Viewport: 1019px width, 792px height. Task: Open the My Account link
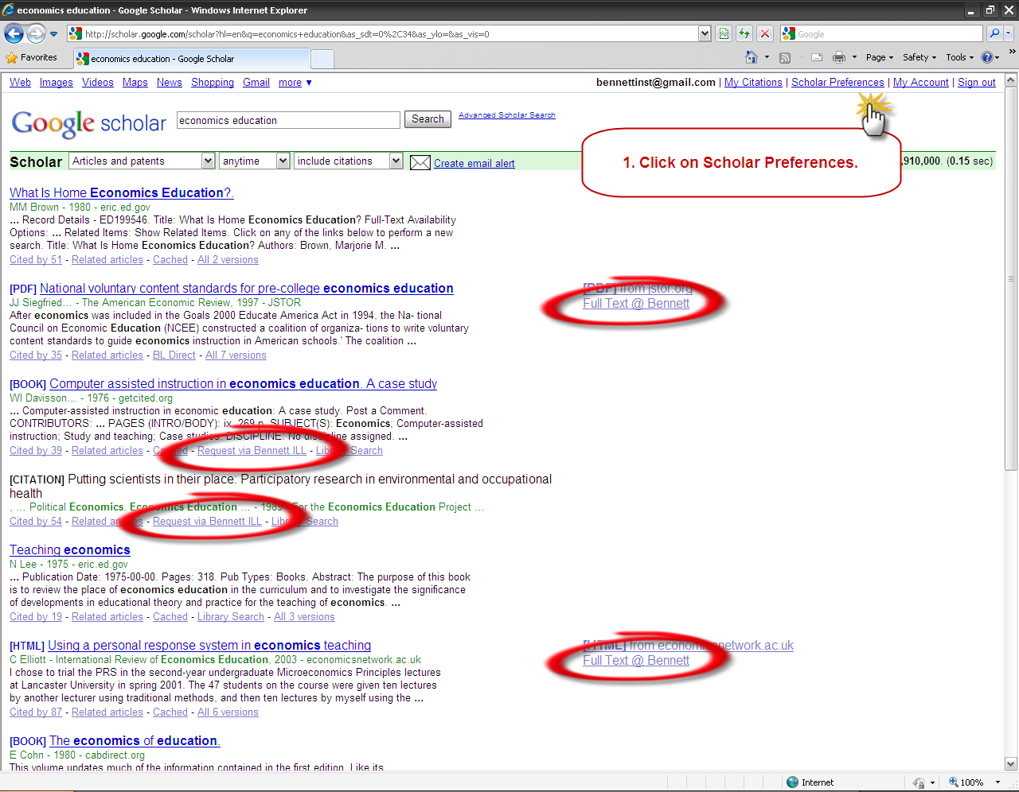tap(920, 82)
